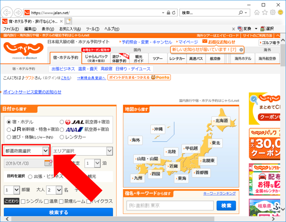Select 北海道 on the map

[x=221, y=121]
